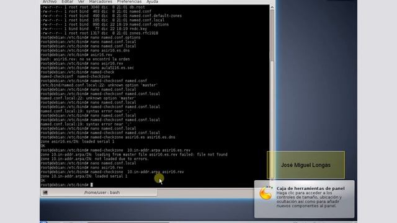Click the panel toolbox crescent icon
Screen dimensions: 397x223
tap(265, 193)
